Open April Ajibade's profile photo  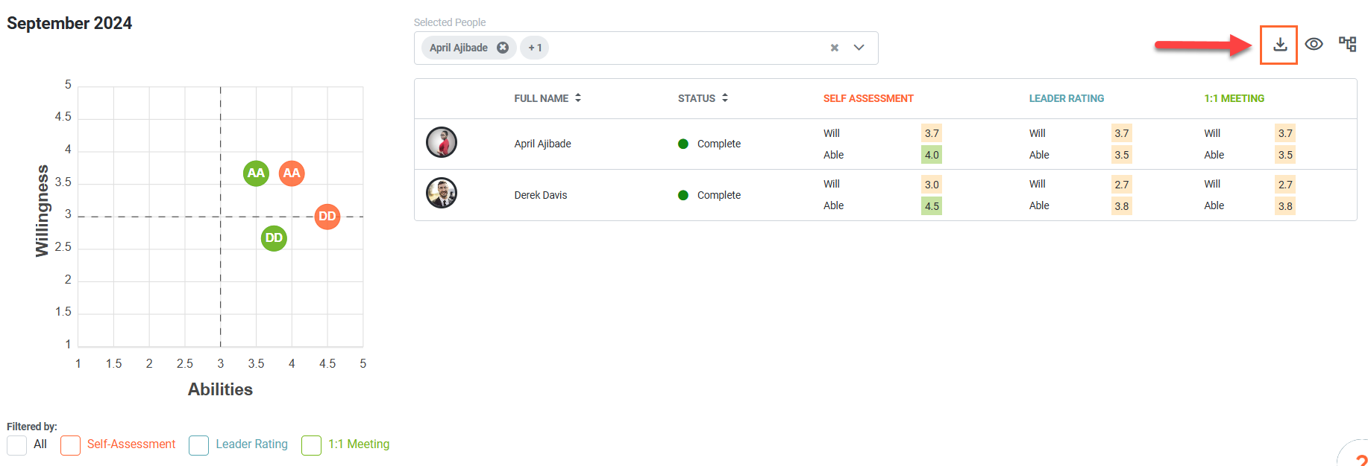[x=442, y=142]
